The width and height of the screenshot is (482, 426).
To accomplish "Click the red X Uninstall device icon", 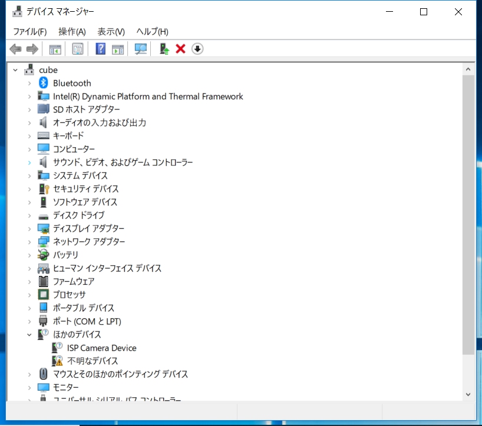I will [180, 49].
